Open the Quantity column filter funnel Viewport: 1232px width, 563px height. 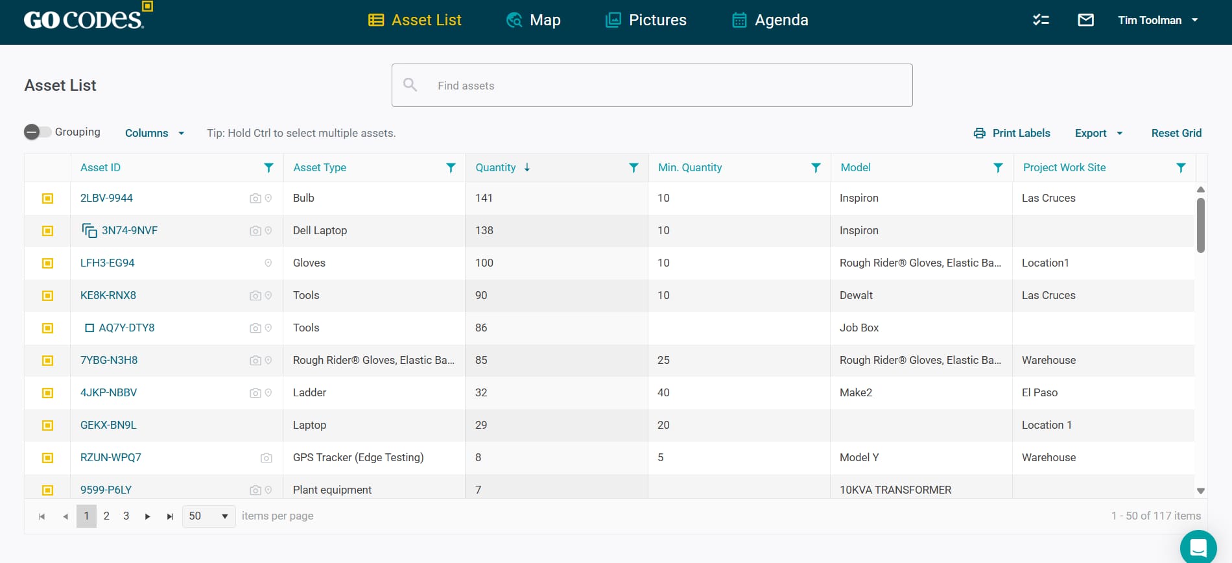tap(634, 168)
